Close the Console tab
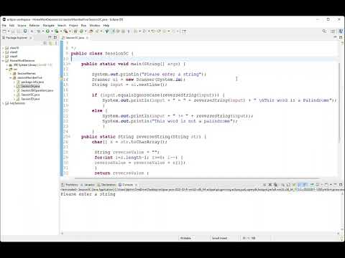The height and width of the screenshot is (258, 345). (137, 185)
